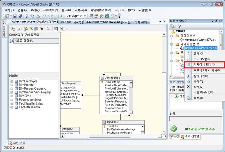Click the Zoom magnifier icon in designer toolbar

pos(62,29)
